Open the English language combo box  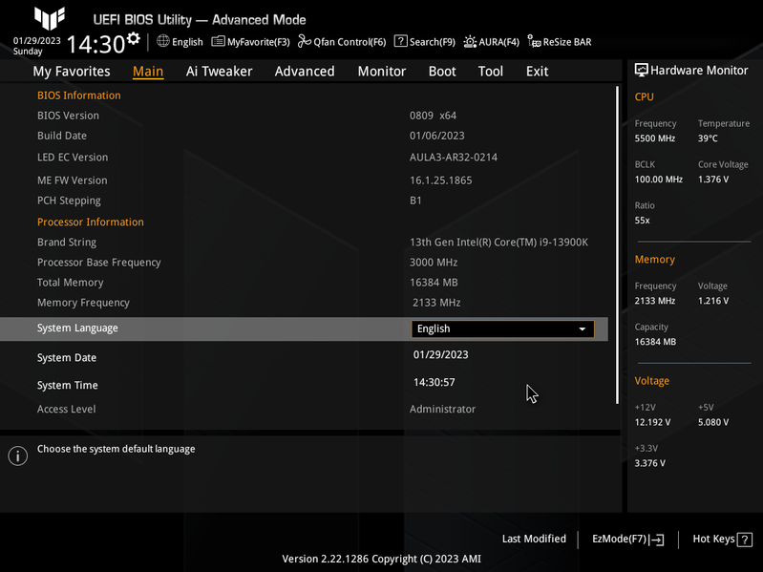tap(497, 328)
